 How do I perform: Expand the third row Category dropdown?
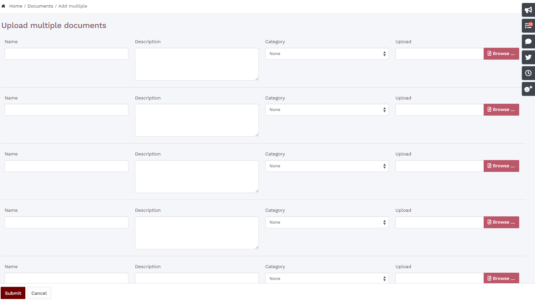[327, 166]
